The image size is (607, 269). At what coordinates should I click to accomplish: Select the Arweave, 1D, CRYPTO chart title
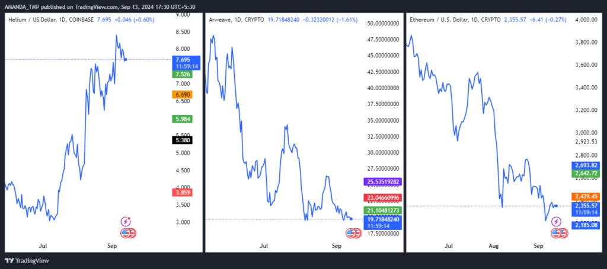tap(236, 19)
